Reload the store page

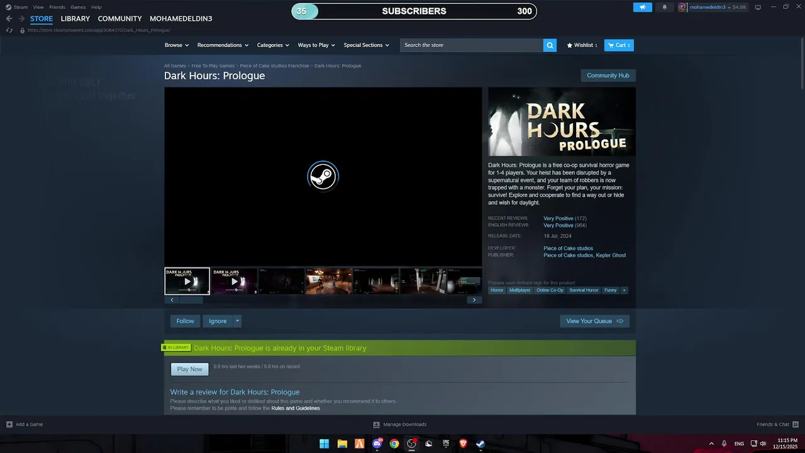pos(9,30)
